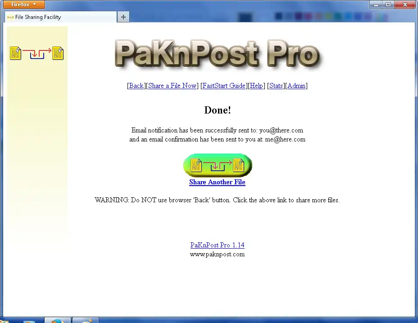Click the Done! heading
Viewport: 418px width, 323px height.
218,110
